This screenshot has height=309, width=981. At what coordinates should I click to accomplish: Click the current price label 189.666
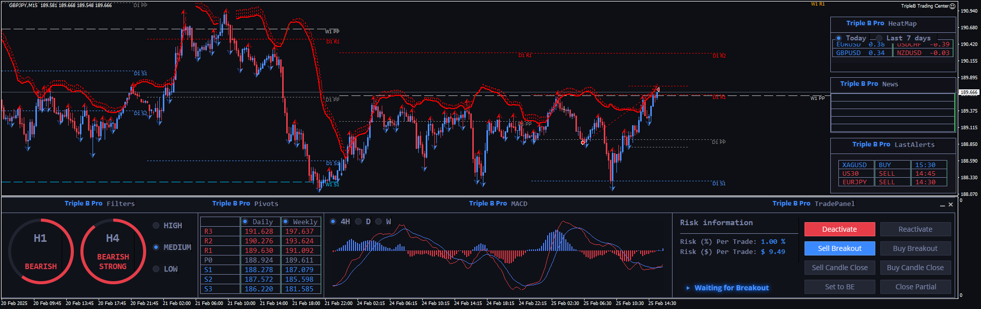click(969, 93)
